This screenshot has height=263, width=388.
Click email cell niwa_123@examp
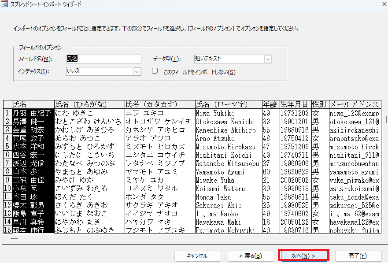point(355,113)
